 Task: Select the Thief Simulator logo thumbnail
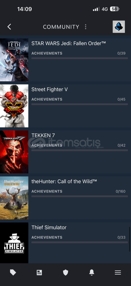point(14,243)
